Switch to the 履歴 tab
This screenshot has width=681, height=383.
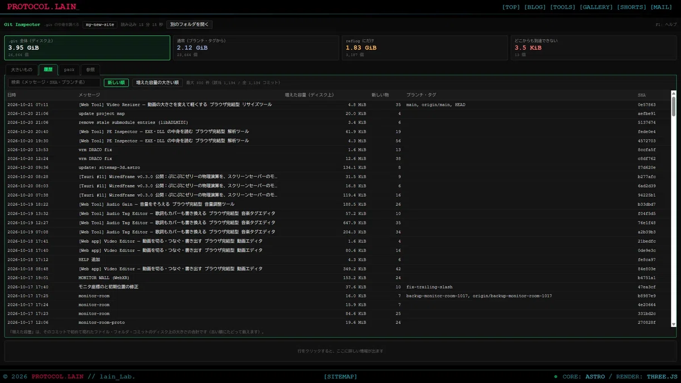point(48,69)
